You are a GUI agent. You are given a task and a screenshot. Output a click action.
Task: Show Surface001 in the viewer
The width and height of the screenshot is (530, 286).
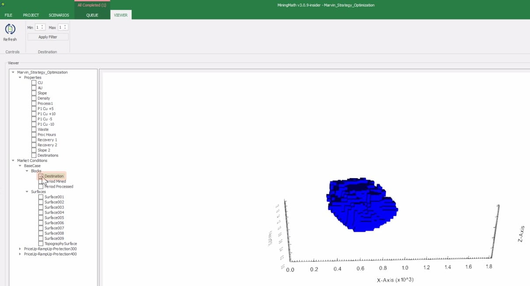tap(41, 197)
